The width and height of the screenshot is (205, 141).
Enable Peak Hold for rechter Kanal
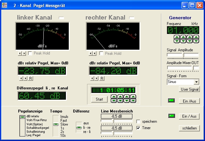point(102,54)
